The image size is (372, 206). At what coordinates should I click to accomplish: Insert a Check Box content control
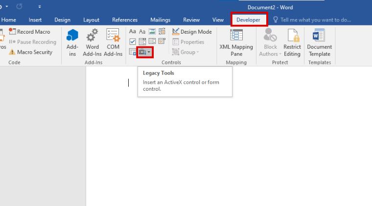click(x=132, y=41)
